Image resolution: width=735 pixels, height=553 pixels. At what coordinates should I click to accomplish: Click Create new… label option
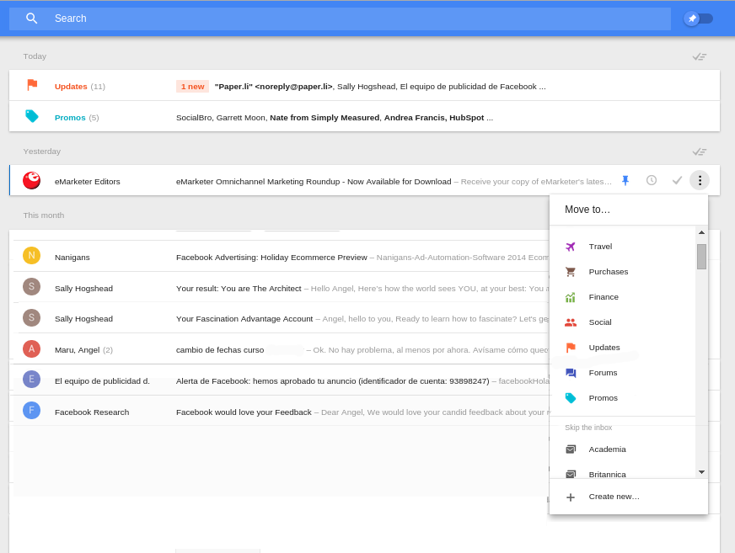click(614, 497)
